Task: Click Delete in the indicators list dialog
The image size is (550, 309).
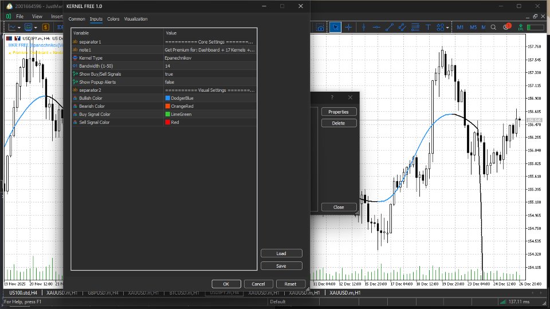Action: pos(339,123)
